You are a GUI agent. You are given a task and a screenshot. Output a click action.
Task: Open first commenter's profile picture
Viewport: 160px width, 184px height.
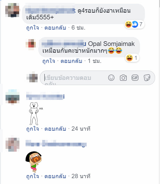[12, 10]
